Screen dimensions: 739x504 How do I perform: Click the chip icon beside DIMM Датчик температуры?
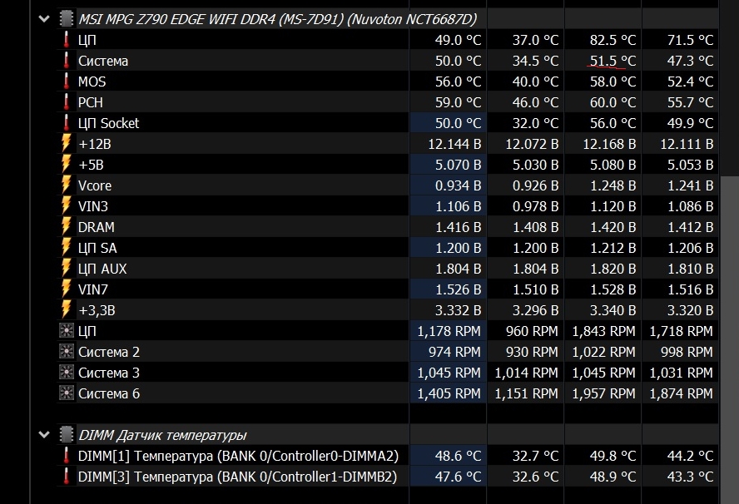[x=67, y=434]
